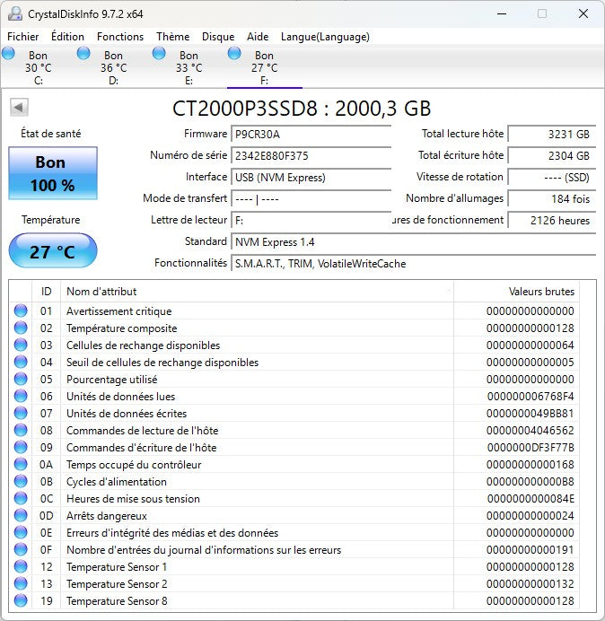Viewport: 605px width, 621px height.
Task: Open the Aide menu
Action: tap(258, 37)
